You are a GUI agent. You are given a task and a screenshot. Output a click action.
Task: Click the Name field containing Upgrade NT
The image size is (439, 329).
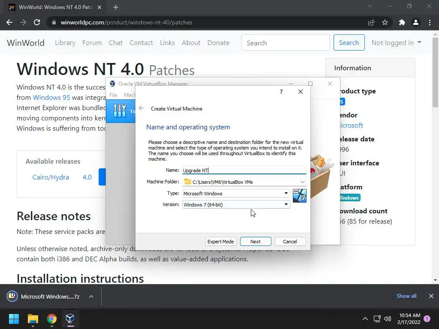click(x=244, y=170)
